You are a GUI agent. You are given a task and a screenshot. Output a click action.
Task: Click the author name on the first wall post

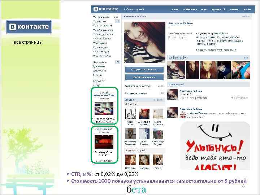[191, 91]
